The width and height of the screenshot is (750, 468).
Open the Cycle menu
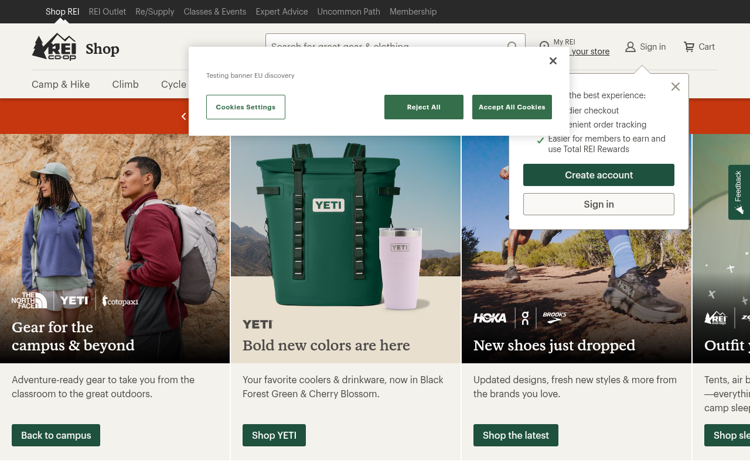[173, 84]
